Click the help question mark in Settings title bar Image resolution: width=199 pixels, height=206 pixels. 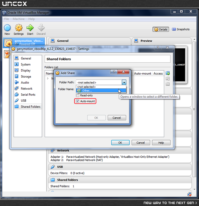tap(158, 48)
